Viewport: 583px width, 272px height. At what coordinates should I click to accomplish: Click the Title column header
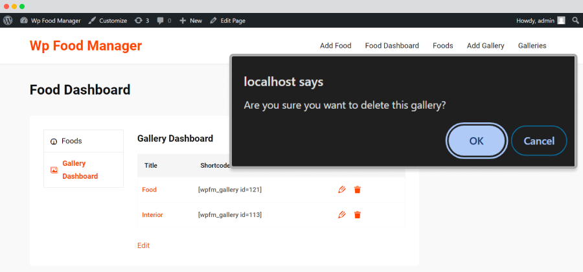(151, 166)
